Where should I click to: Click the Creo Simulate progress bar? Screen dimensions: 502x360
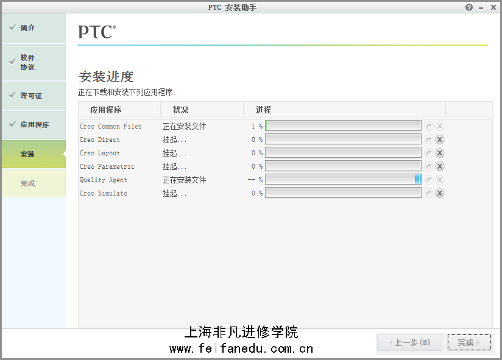click(343, 193)
